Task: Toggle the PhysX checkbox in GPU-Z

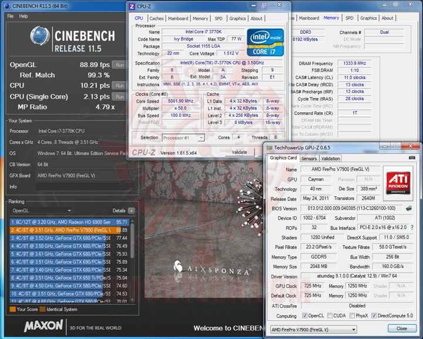Action: pyautogui.click(x=352, y=315)
